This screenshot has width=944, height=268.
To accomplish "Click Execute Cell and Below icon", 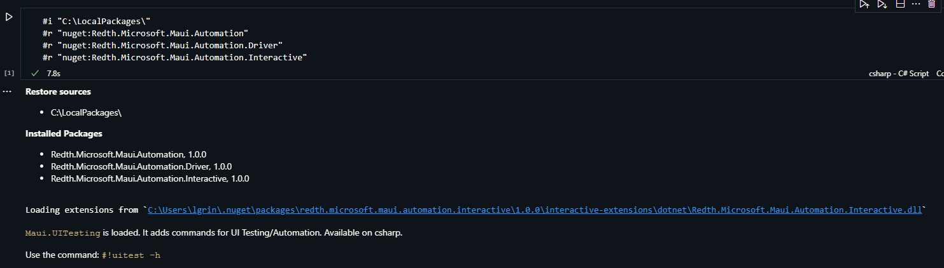I will coord(882,4).
